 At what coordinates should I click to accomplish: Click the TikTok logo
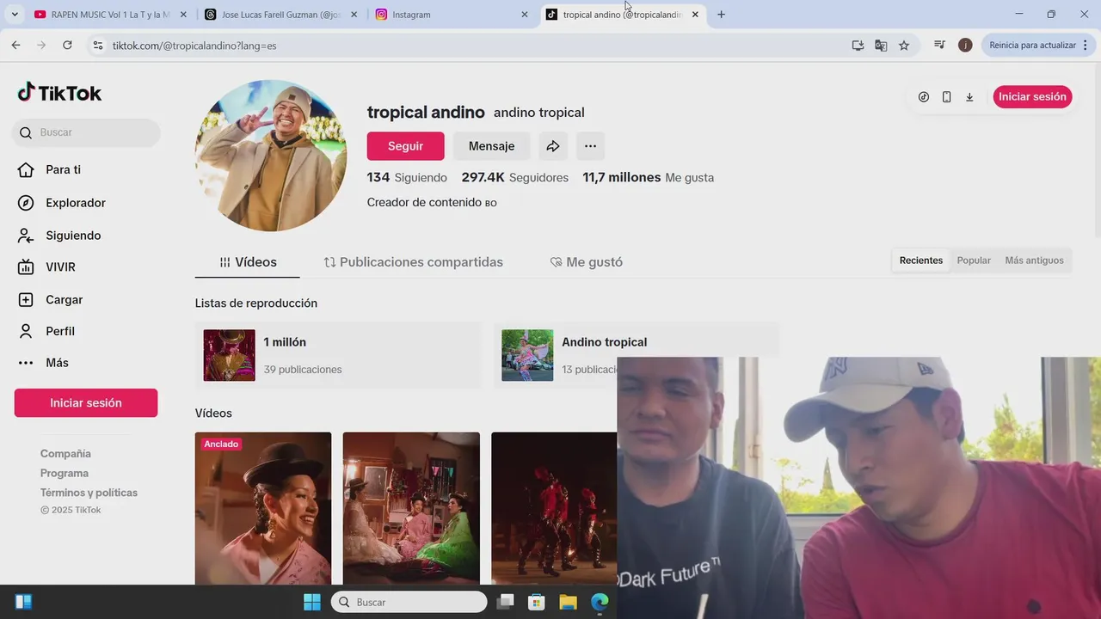click(59, 93)
